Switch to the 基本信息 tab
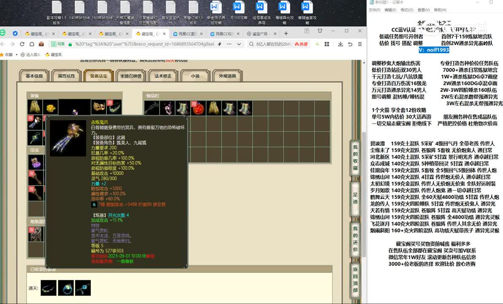Viewport: 503px width, 304px height. pyautogui.click(x=35, y=76)
